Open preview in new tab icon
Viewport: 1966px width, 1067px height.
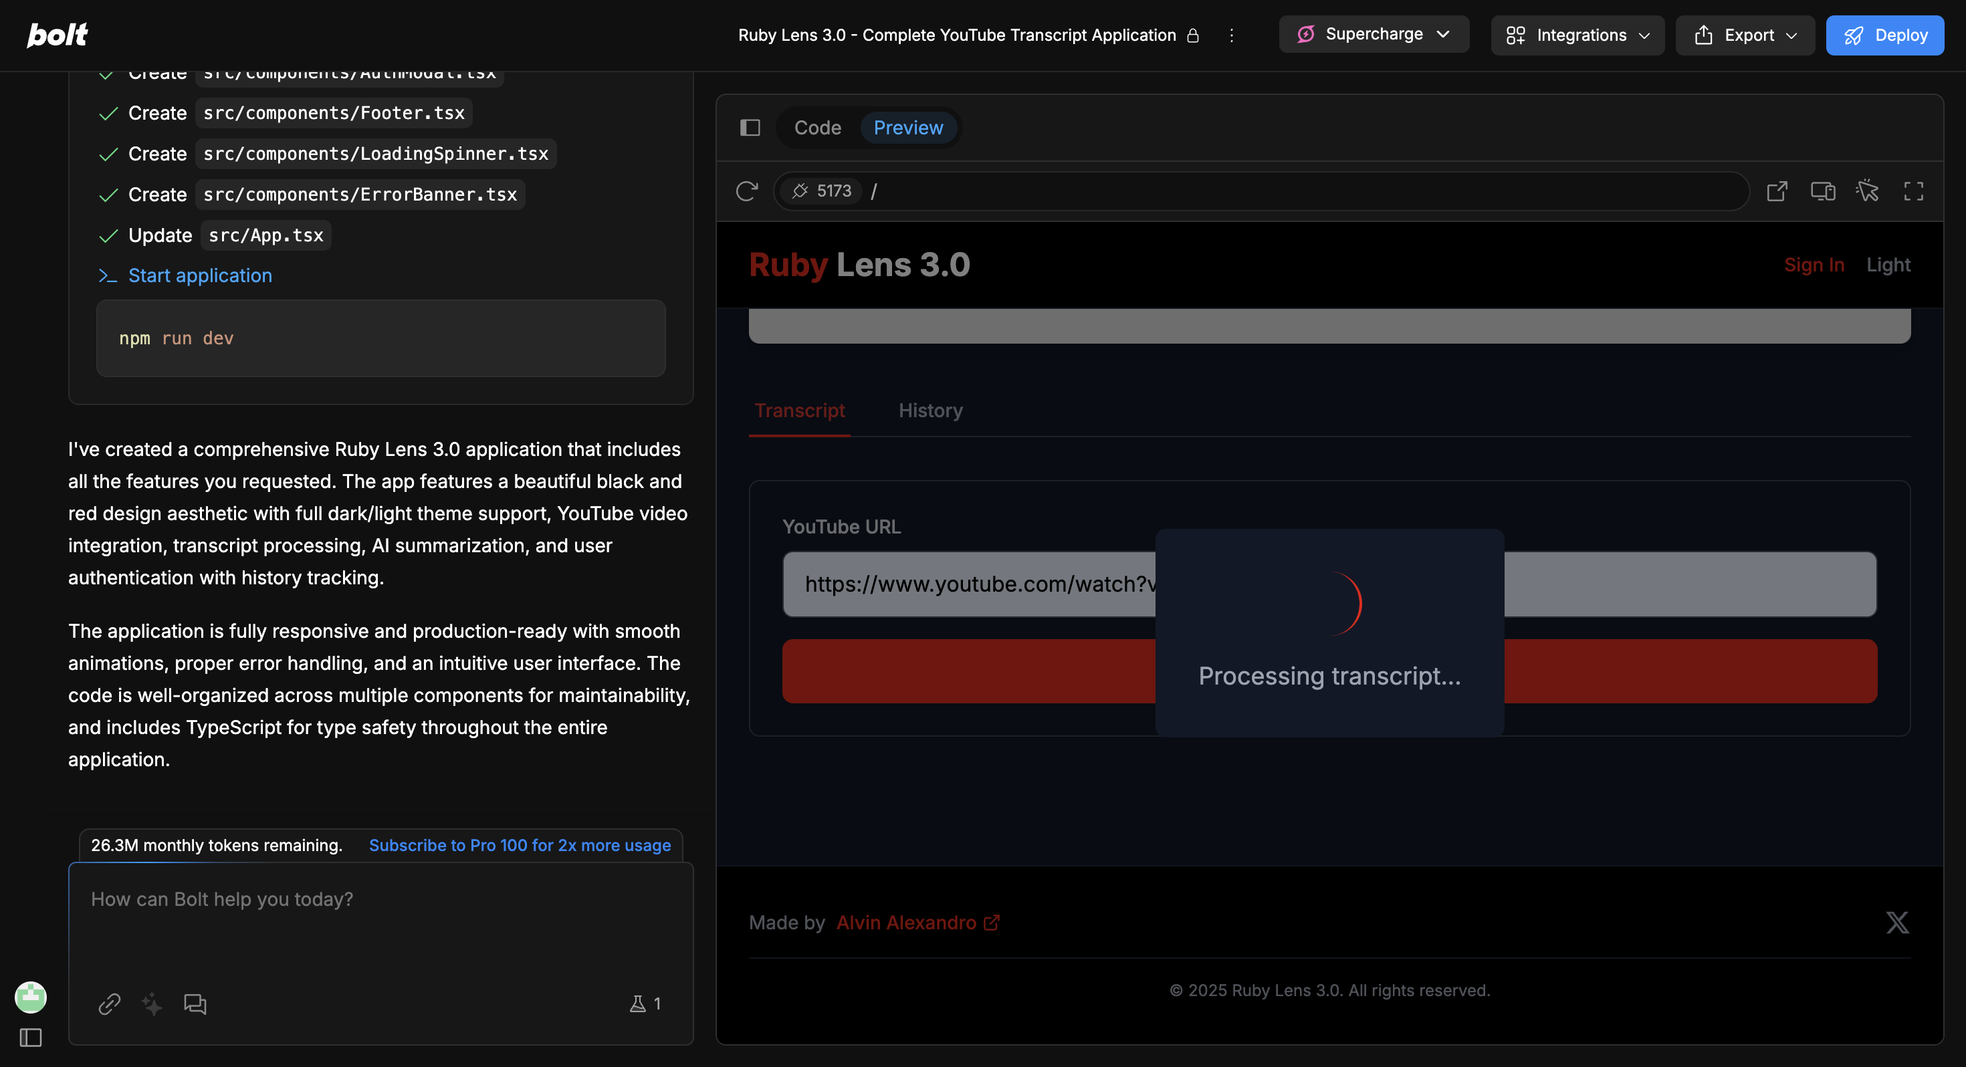1777,191
